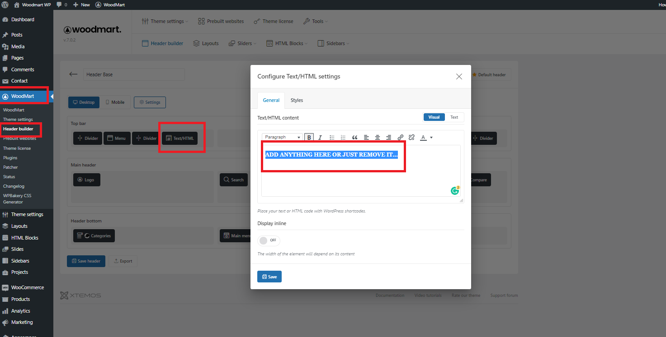This screenshot has width=666, height=337.
Task: Insert a link in the editor
Action: [400, 138]
